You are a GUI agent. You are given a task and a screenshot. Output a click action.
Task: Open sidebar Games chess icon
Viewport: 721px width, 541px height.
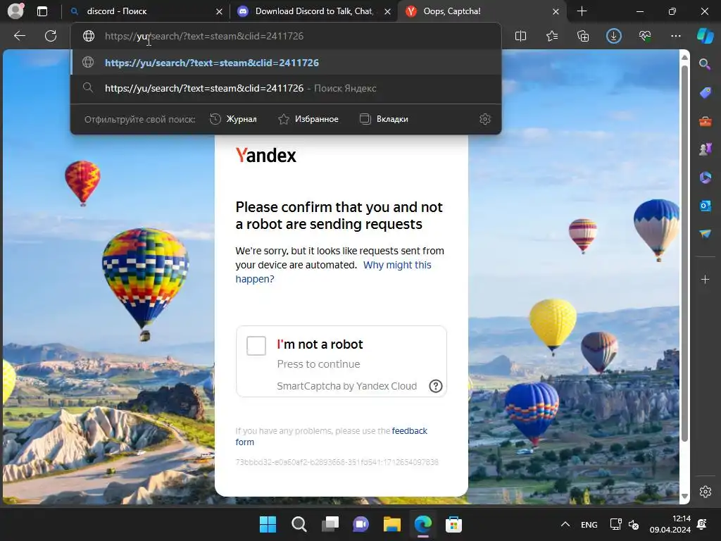705,149
